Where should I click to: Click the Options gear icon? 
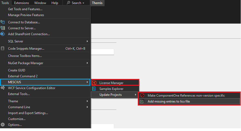(3, 125)
